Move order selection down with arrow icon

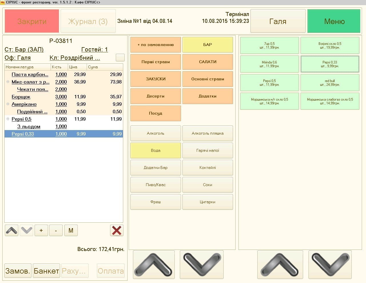point(27,230)
